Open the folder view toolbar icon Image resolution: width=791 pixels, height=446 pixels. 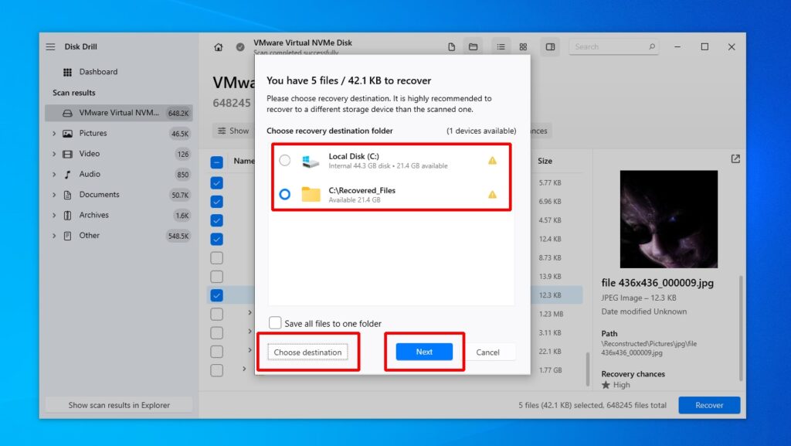click(474, 46)
